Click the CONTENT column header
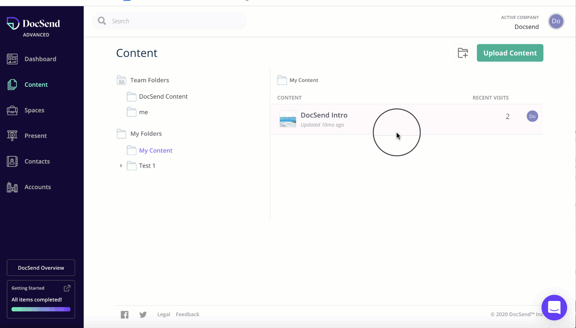 [289, 98]
